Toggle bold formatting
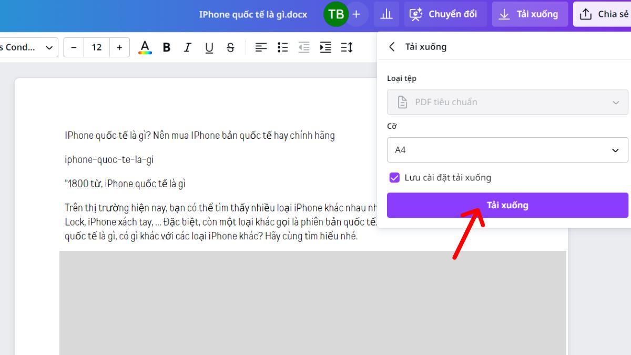Viewport: 631px width, 355px height. click(166, 47)
